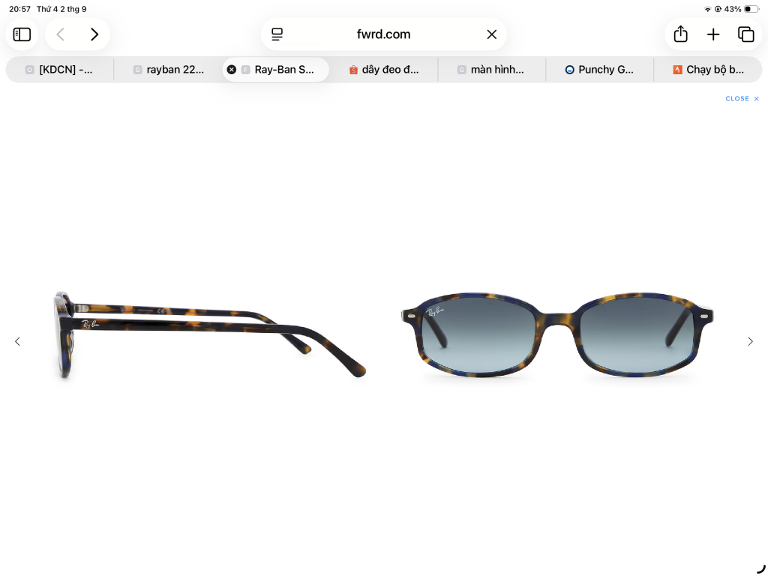This screenshot has height=576, width=768.
Task: Select the Ray-Ban S... tab
Action: click(x=276, y=70)
